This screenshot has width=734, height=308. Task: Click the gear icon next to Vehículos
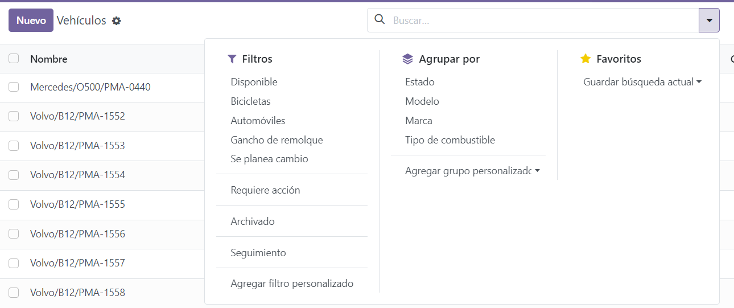coord(117,20)
